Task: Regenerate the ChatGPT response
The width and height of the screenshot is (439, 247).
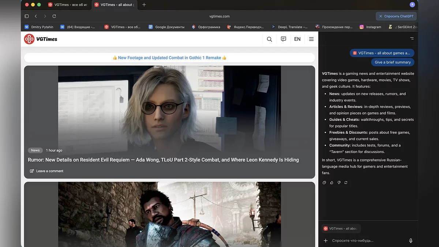Action: click(346, 183)
